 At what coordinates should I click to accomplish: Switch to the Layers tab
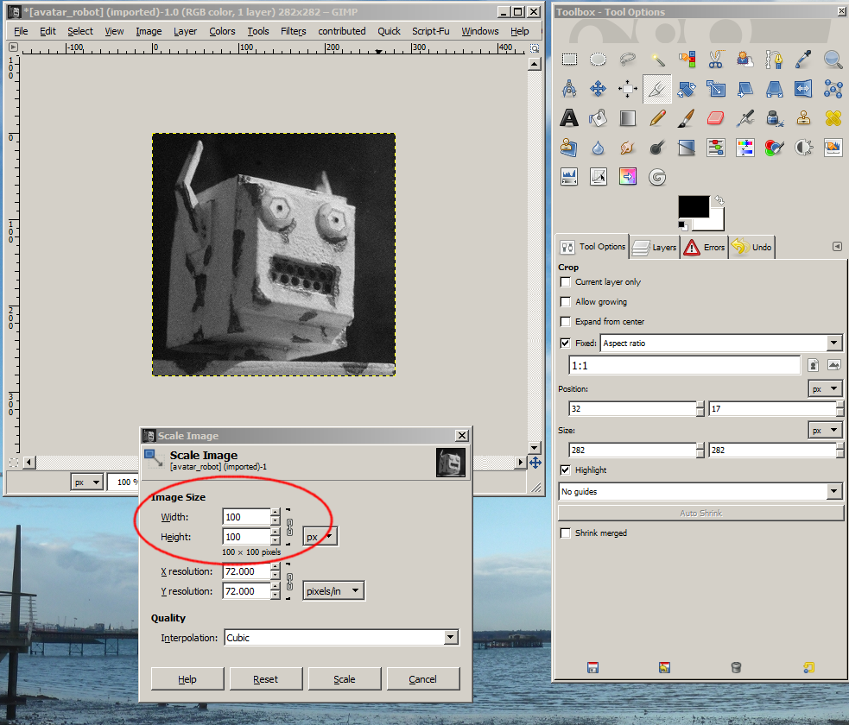tap(655, 247)
